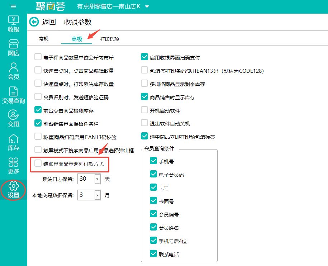Open the 收银 cashier module
The width and height of the screenshot is (328, 266).
(x=14, y=24)
